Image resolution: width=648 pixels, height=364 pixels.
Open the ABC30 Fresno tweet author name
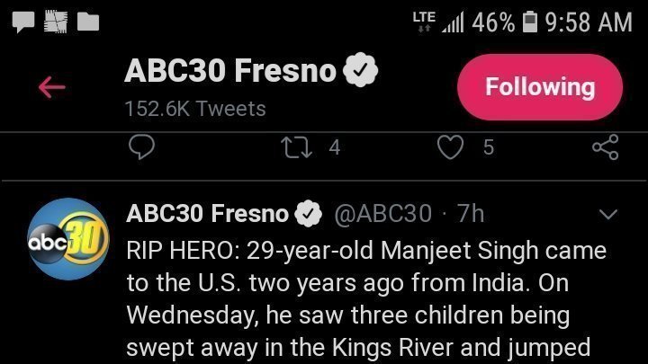tap(208, 214)
